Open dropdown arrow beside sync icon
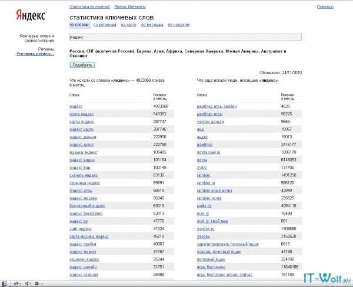This screenshot has height=287, width=353. coord(20,284)
